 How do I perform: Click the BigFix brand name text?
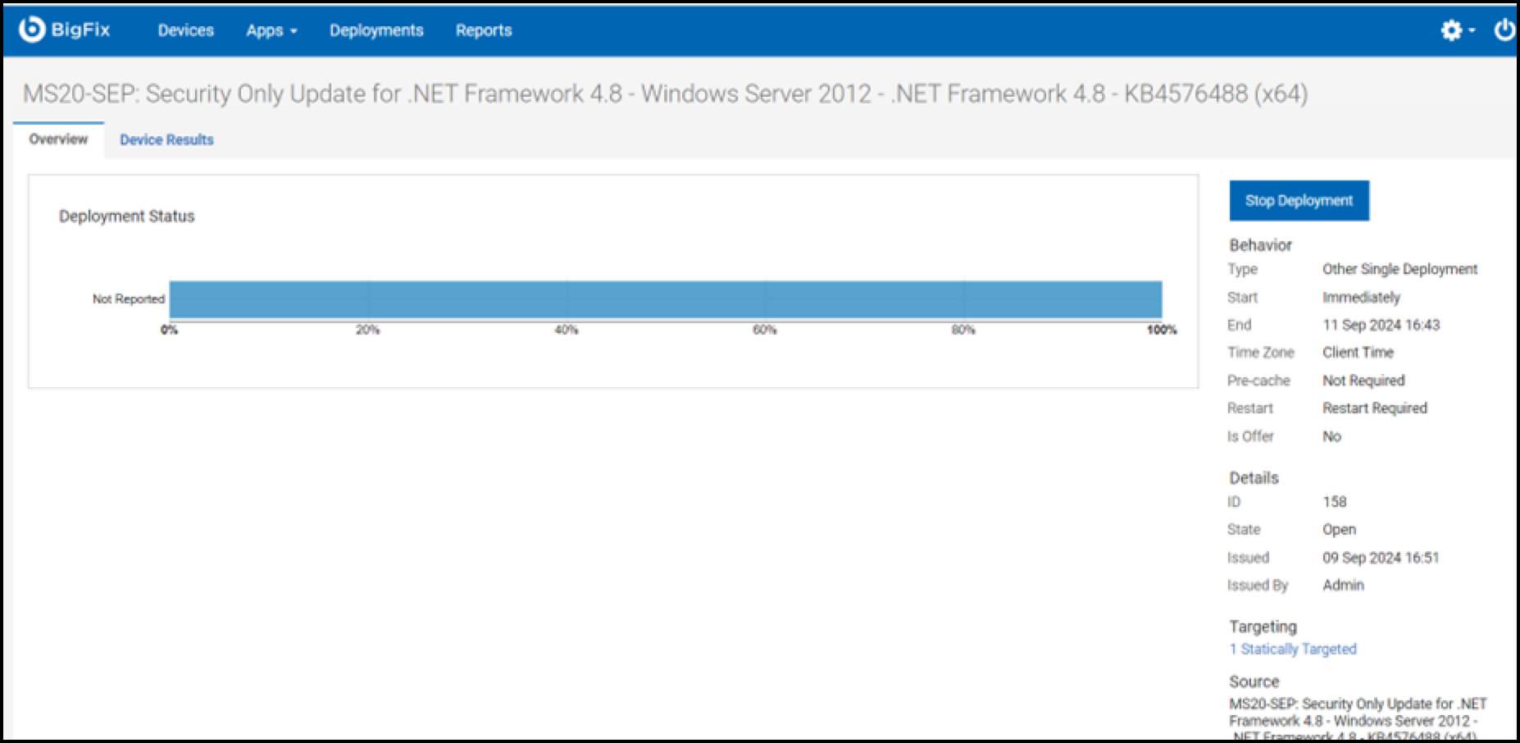point(80,30)
